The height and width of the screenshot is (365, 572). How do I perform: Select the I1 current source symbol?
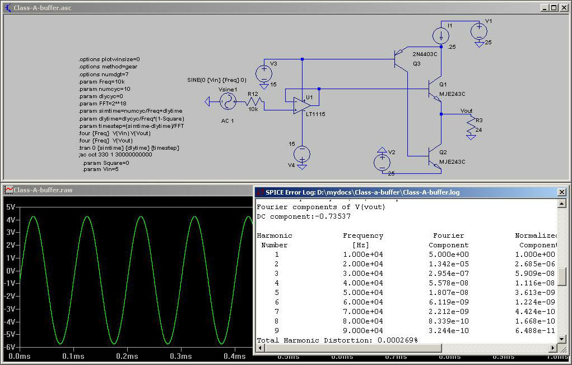[x=441, y=36]
